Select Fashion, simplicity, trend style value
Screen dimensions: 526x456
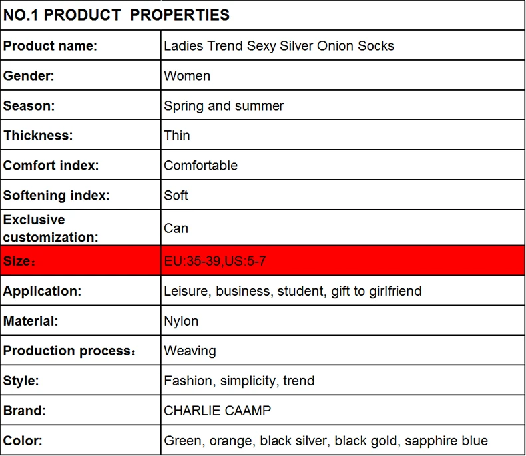[239, 381]
